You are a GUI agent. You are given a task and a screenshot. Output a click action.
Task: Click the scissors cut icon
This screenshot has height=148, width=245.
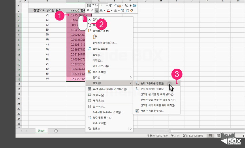pyautogui.click(x=89, y=20)
